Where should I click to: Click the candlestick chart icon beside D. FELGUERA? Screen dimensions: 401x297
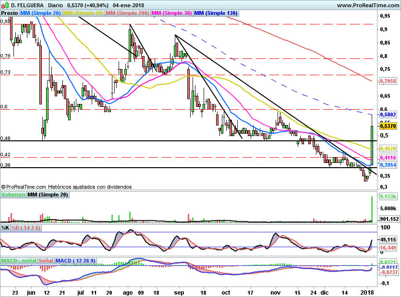tap(5, 5)
